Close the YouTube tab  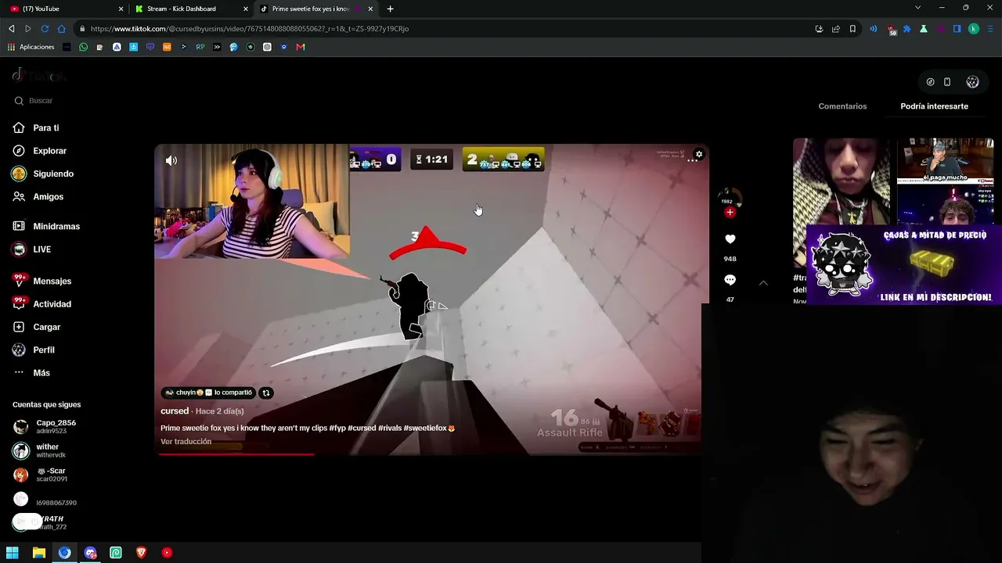pos(121,9)
